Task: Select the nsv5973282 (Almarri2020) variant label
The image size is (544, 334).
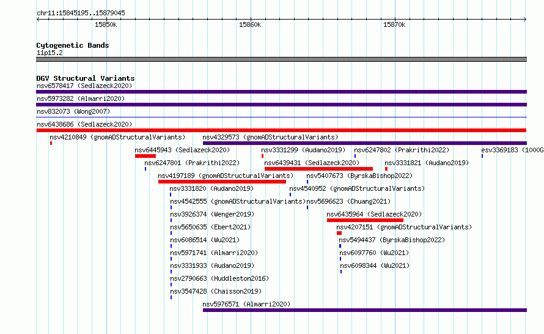Action: coord(81,98)
